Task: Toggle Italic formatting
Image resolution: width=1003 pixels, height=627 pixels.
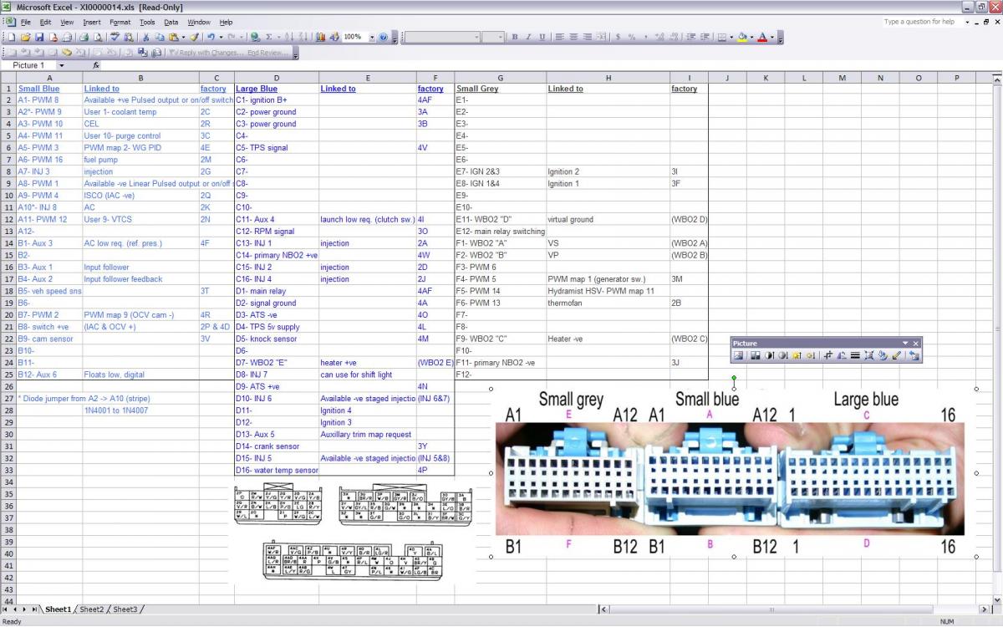Action: [x=528, y=38]
